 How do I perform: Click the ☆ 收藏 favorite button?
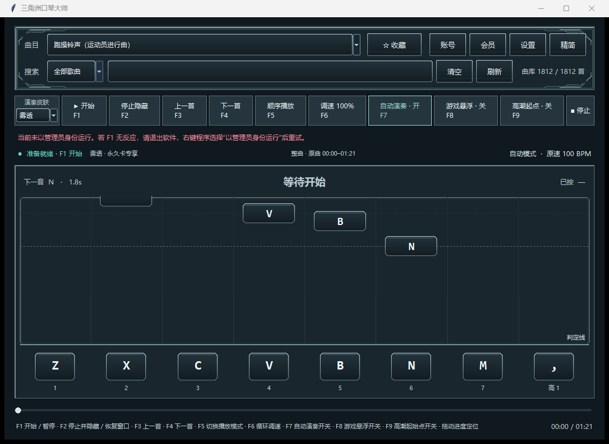click(x=394, y=45)
